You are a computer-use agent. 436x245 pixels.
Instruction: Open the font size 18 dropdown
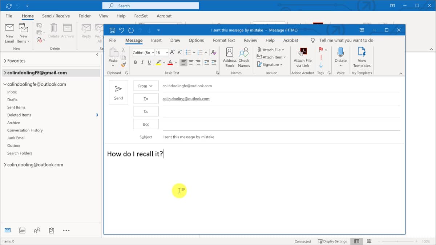167,53
